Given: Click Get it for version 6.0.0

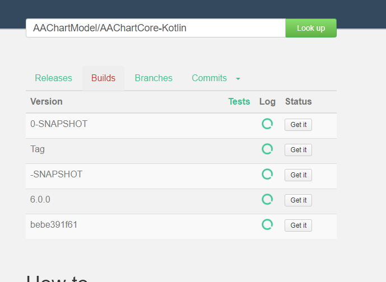Looking at the screenshot, I should click(x=299, y=200).
